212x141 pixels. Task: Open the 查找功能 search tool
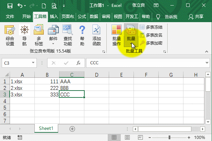pos(68,36)
